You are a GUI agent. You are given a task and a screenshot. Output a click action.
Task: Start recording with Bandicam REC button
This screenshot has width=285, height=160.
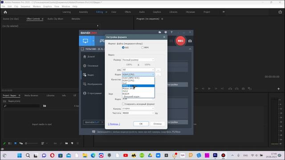[180, 41]
